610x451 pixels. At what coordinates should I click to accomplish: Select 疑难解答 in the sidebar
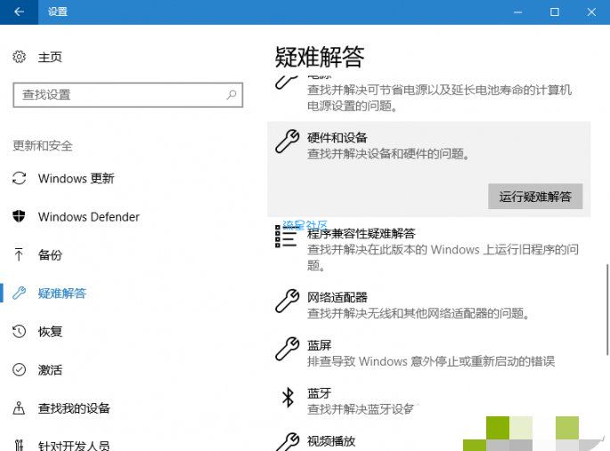(x=61, y=293)
